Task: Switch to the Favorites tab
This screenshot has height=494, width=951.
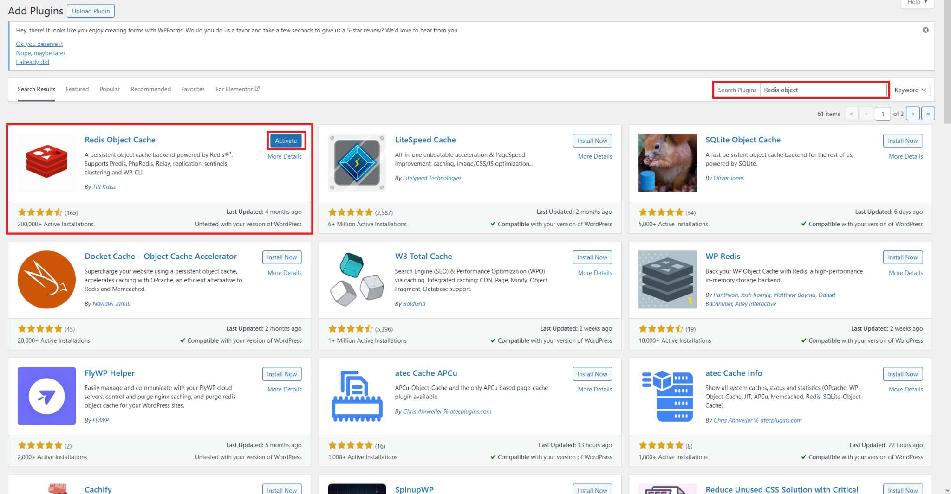Action: [193, 89]
